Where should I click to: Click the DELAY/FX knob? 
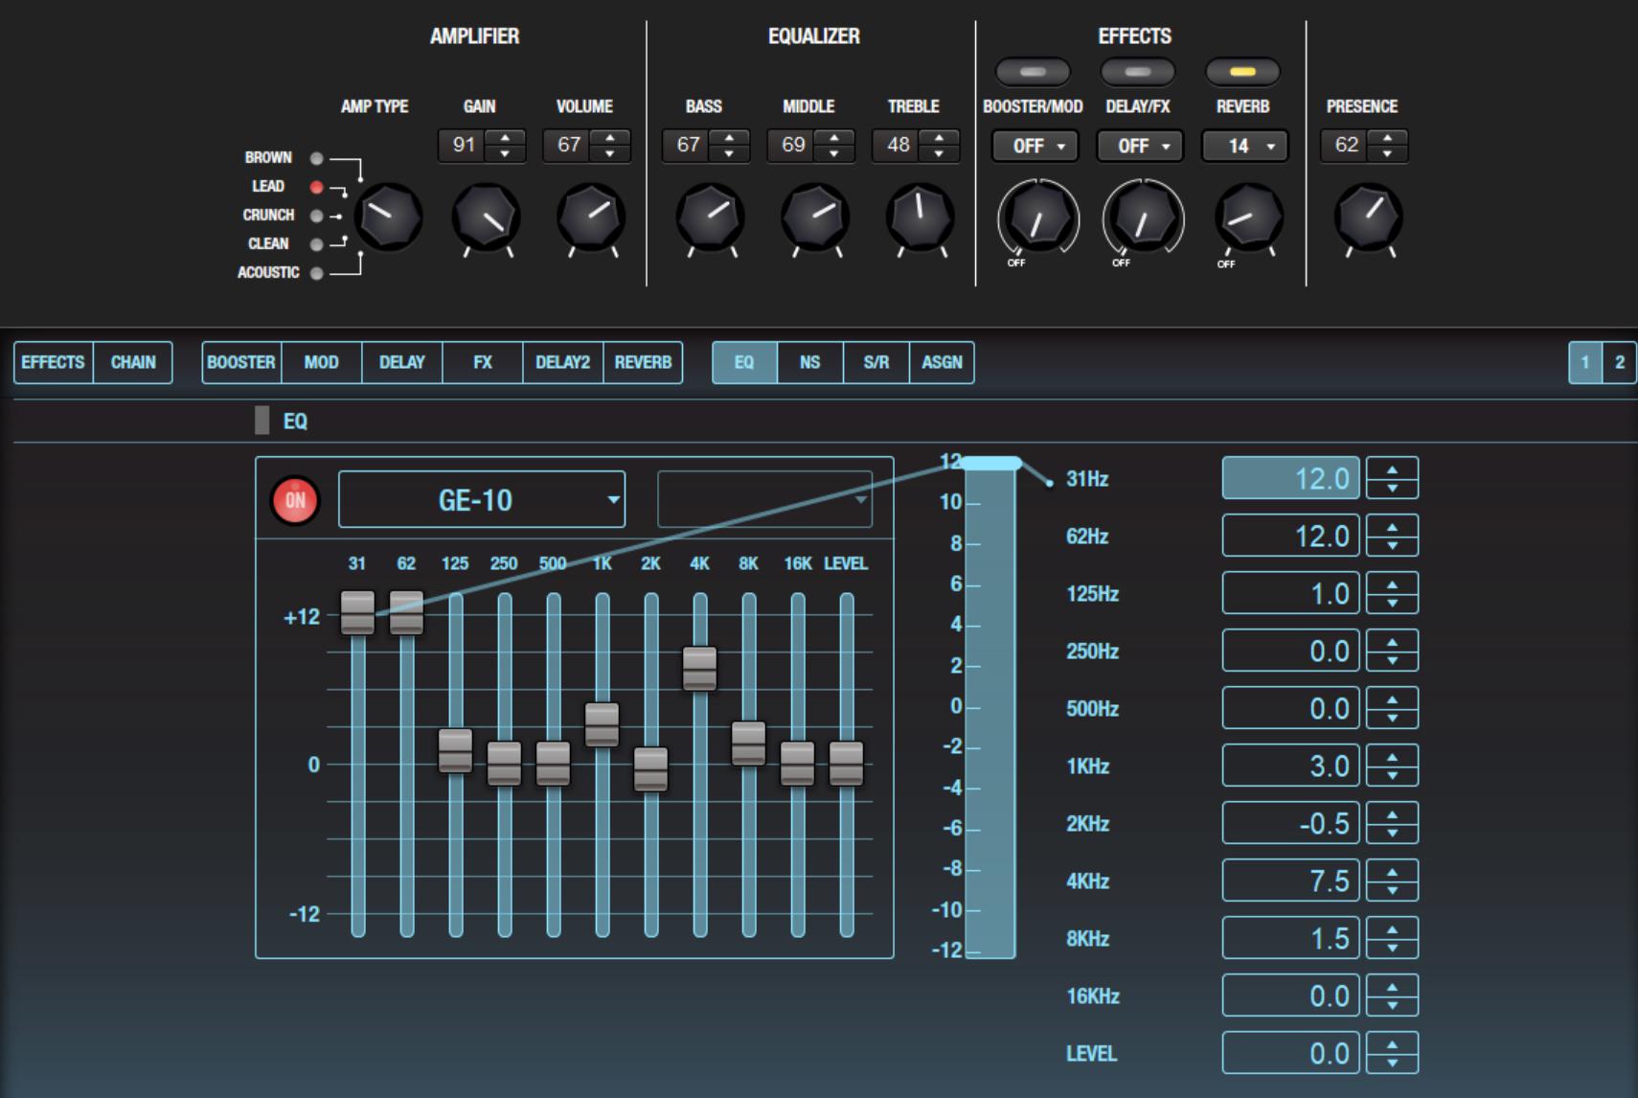(1143, 219)
